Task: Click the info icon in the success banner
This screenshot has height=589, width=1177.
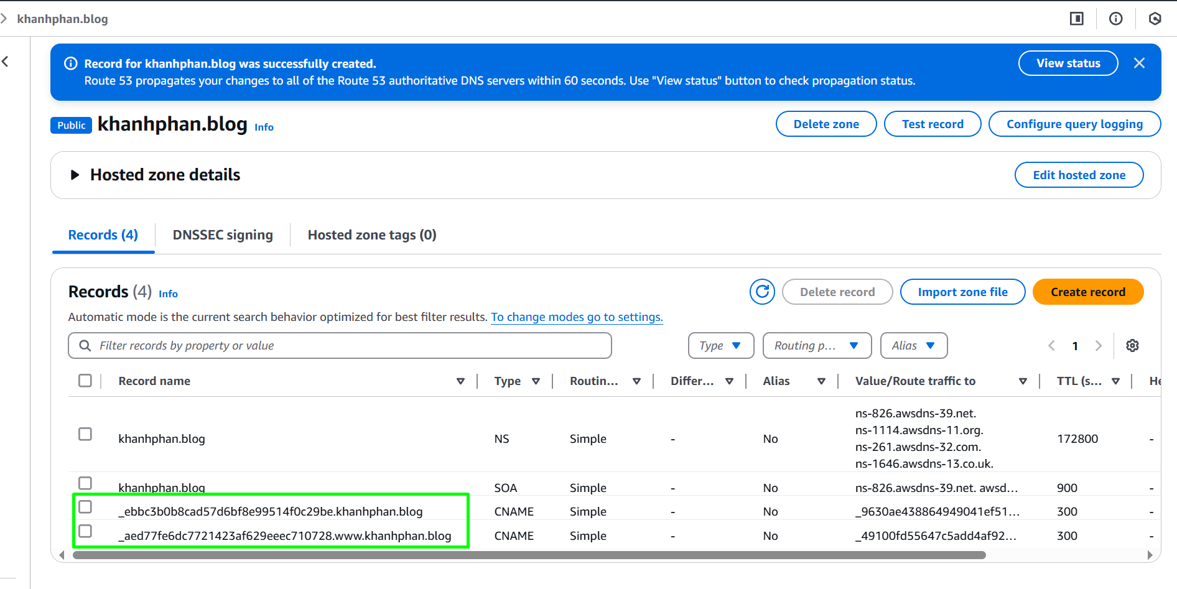Action: pos(71,63)
